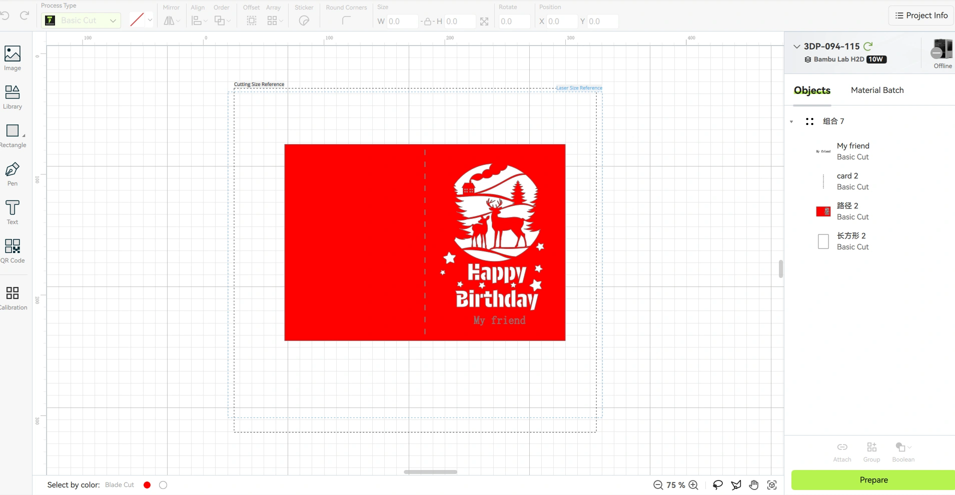Open the line color dropdown

pyautogui.click(x=150, y=20)
